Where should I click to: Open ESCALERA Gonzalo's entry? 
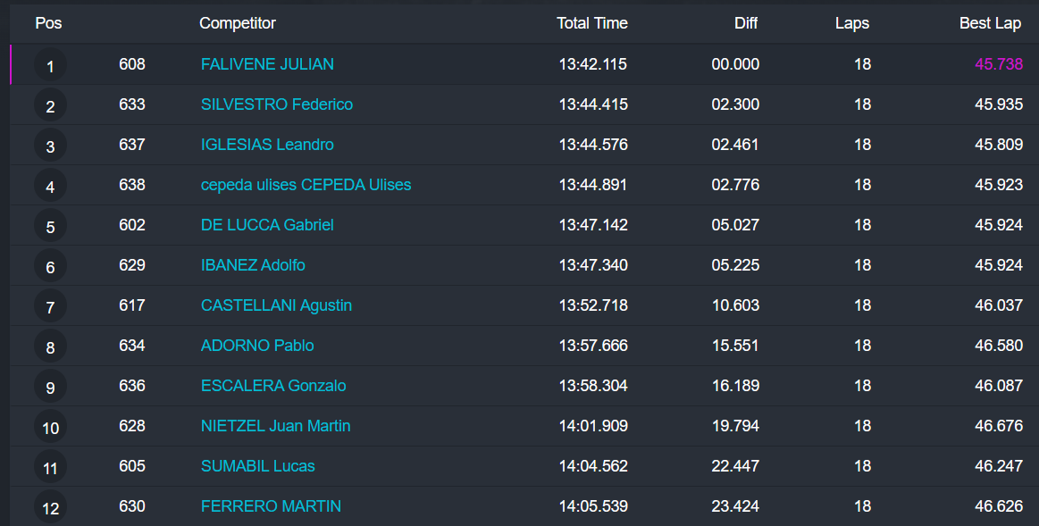(273, 386)
